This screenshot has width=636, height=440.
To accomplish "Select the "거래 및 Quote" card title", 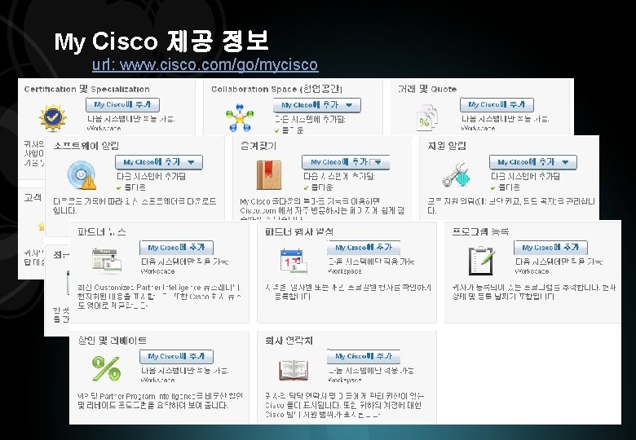I will (x=427, y=89).
